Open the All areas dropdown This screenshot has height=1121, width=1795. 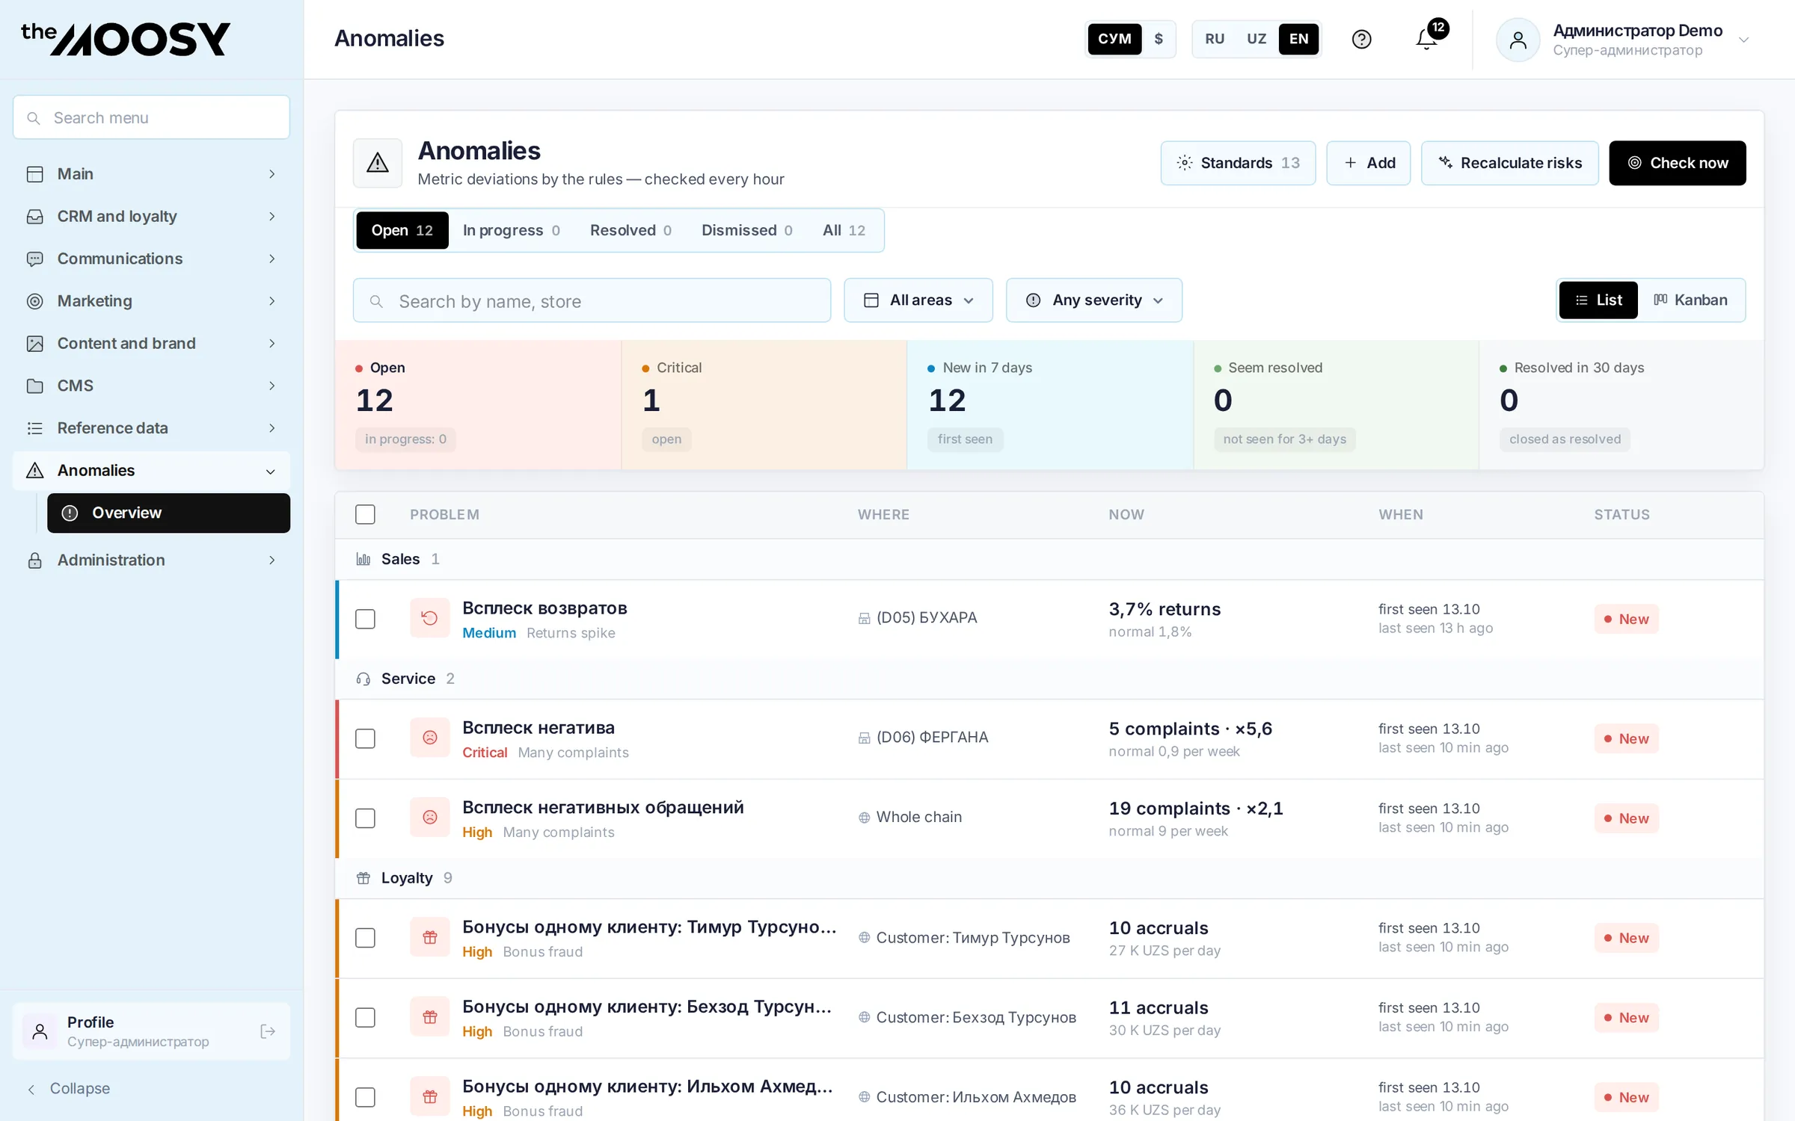tap(918, 300)
